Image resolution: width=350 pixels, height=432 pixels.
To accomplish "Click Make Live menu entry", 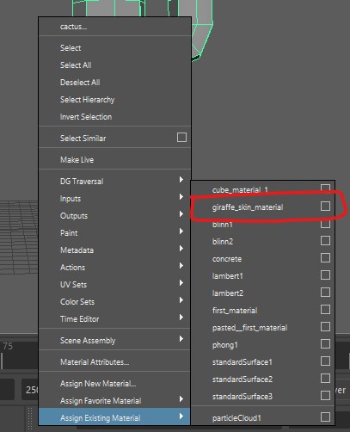I will pyautogui.click(x=114, y=159).
